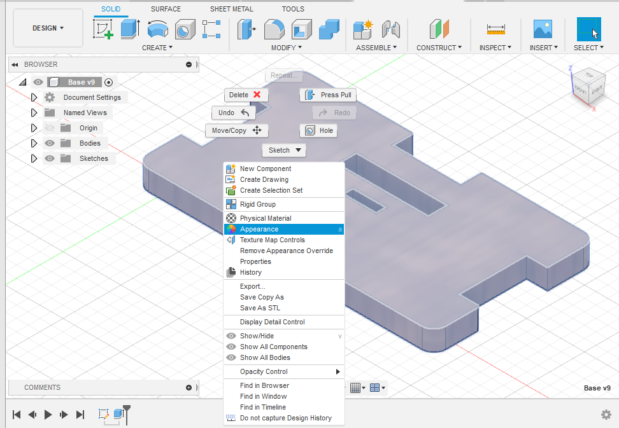This screenshot has width=619, height=428.
Task: Open the Sketch dropdown in marking menu
Action: tap(284, 150)
